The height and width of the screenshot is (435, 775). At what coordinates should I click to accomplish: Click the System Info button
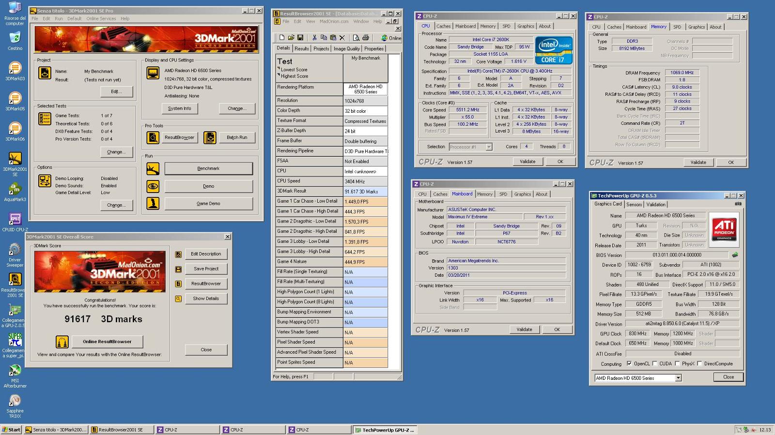click(x=180, y=108)
